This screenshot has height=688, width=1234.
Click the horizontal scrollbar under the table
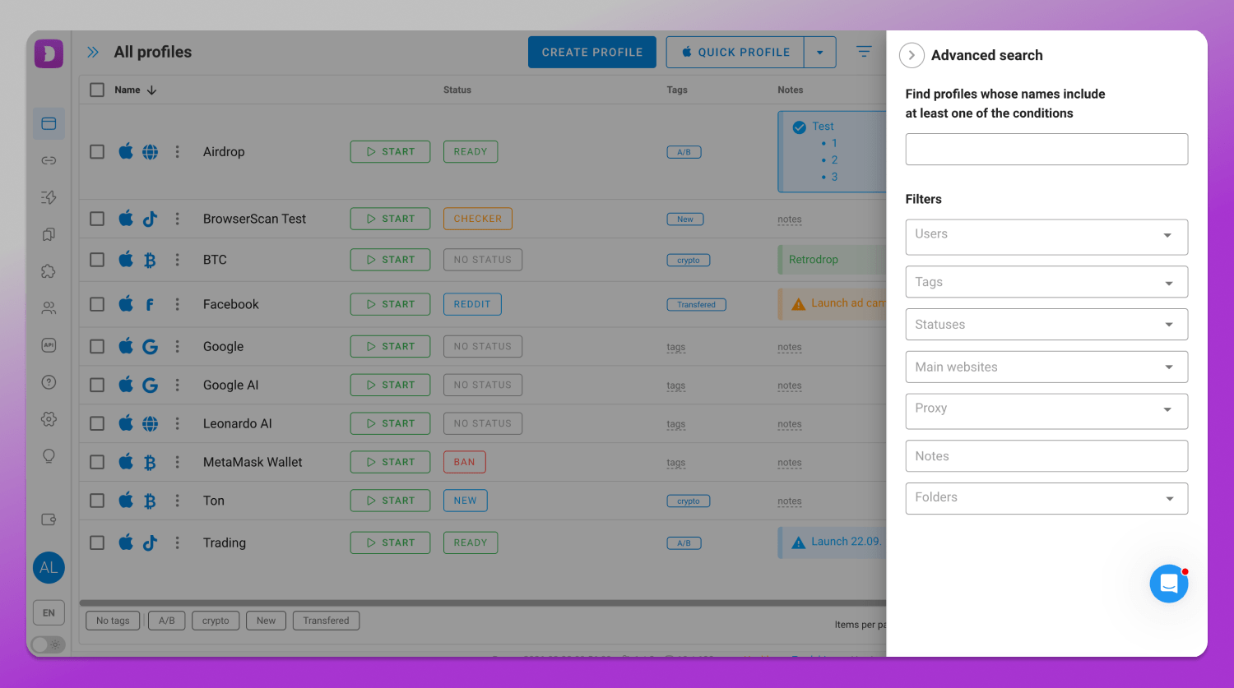(x=483, y=603)
